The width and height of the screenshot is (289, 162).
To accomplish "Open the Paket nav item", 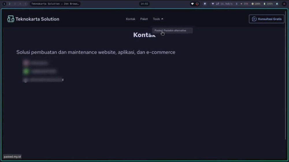I will coord(144,19).
